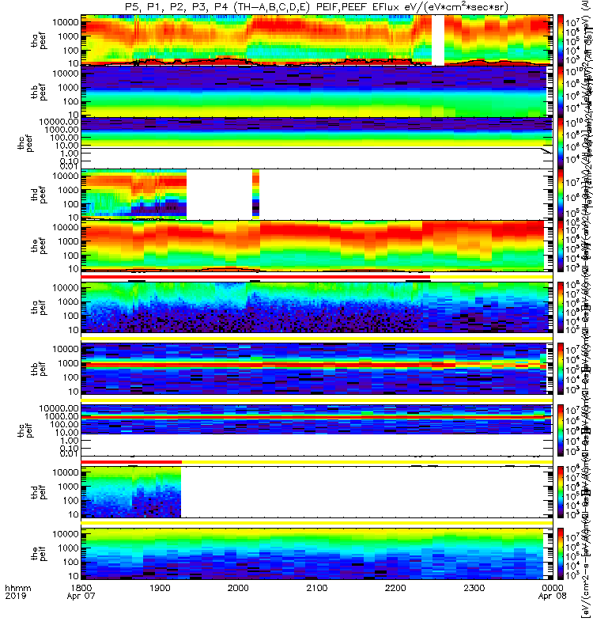Click the 10000.00 tick label on the thc peef axis
This screenshot has width=593, height=633.
point(59,122)
